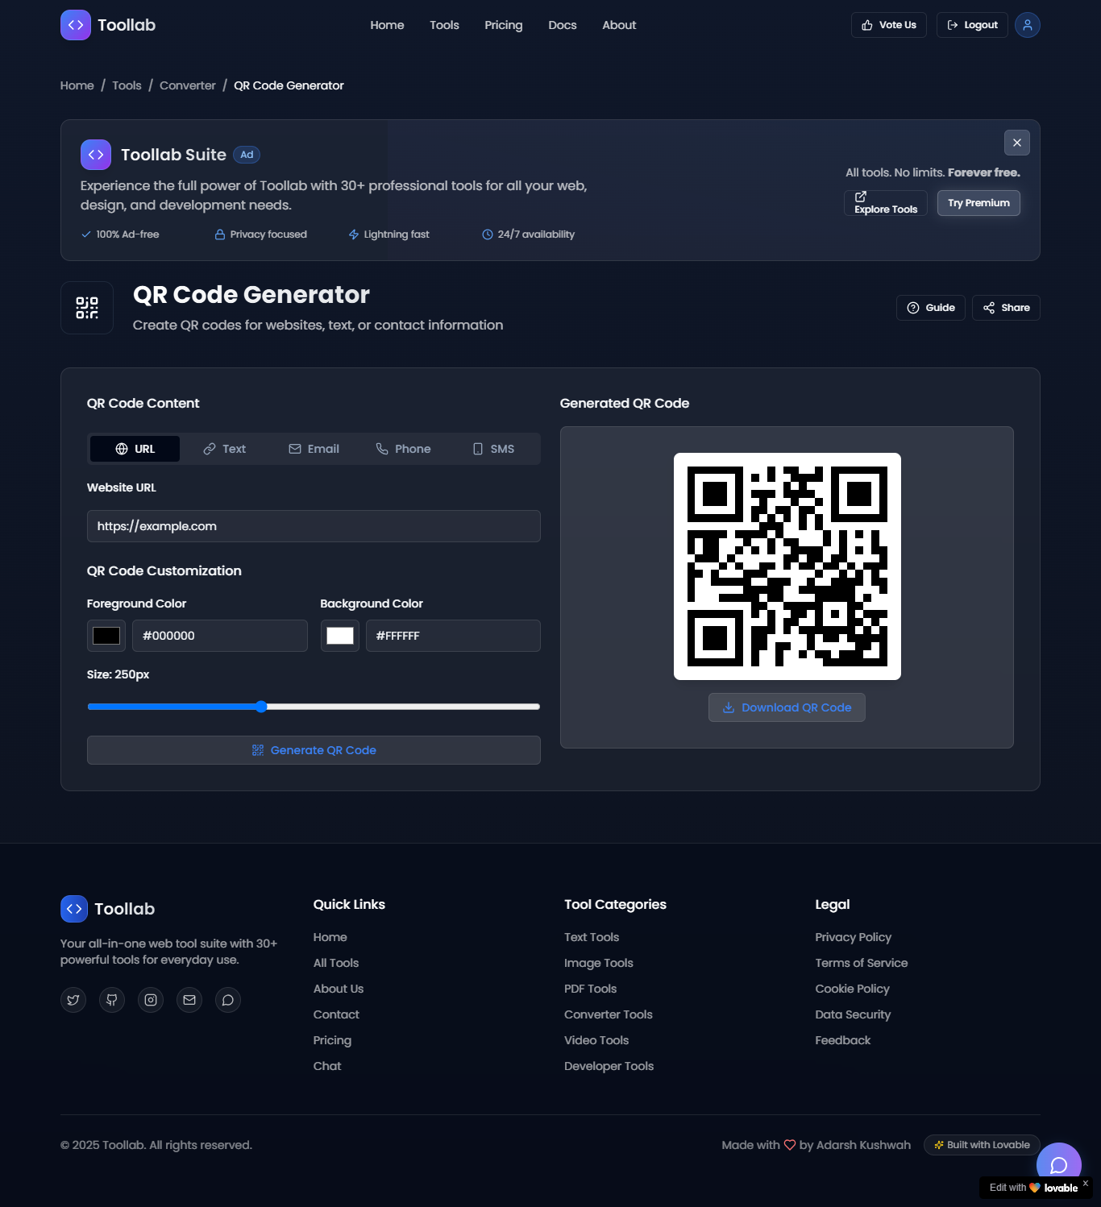Open the chat bubble icon in footer socials
The height and width of the screenshot is (1207, 1101).
click(228, 1000)
